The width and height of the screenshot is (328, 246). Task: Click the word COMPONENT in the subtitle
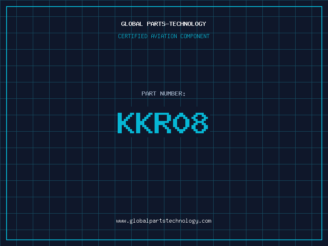point(195,36)
